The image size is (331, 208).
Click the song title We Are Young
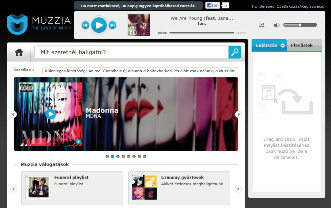point(202,18)
